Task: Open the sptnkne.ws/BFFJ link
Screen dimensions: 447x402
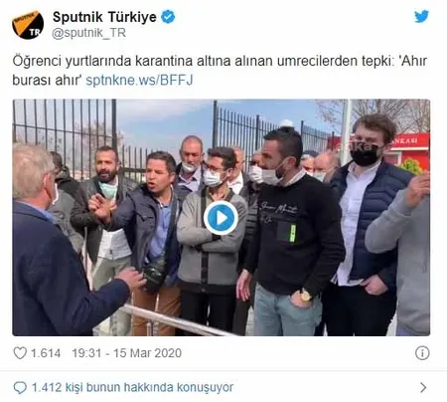Action: pos(139,81)
